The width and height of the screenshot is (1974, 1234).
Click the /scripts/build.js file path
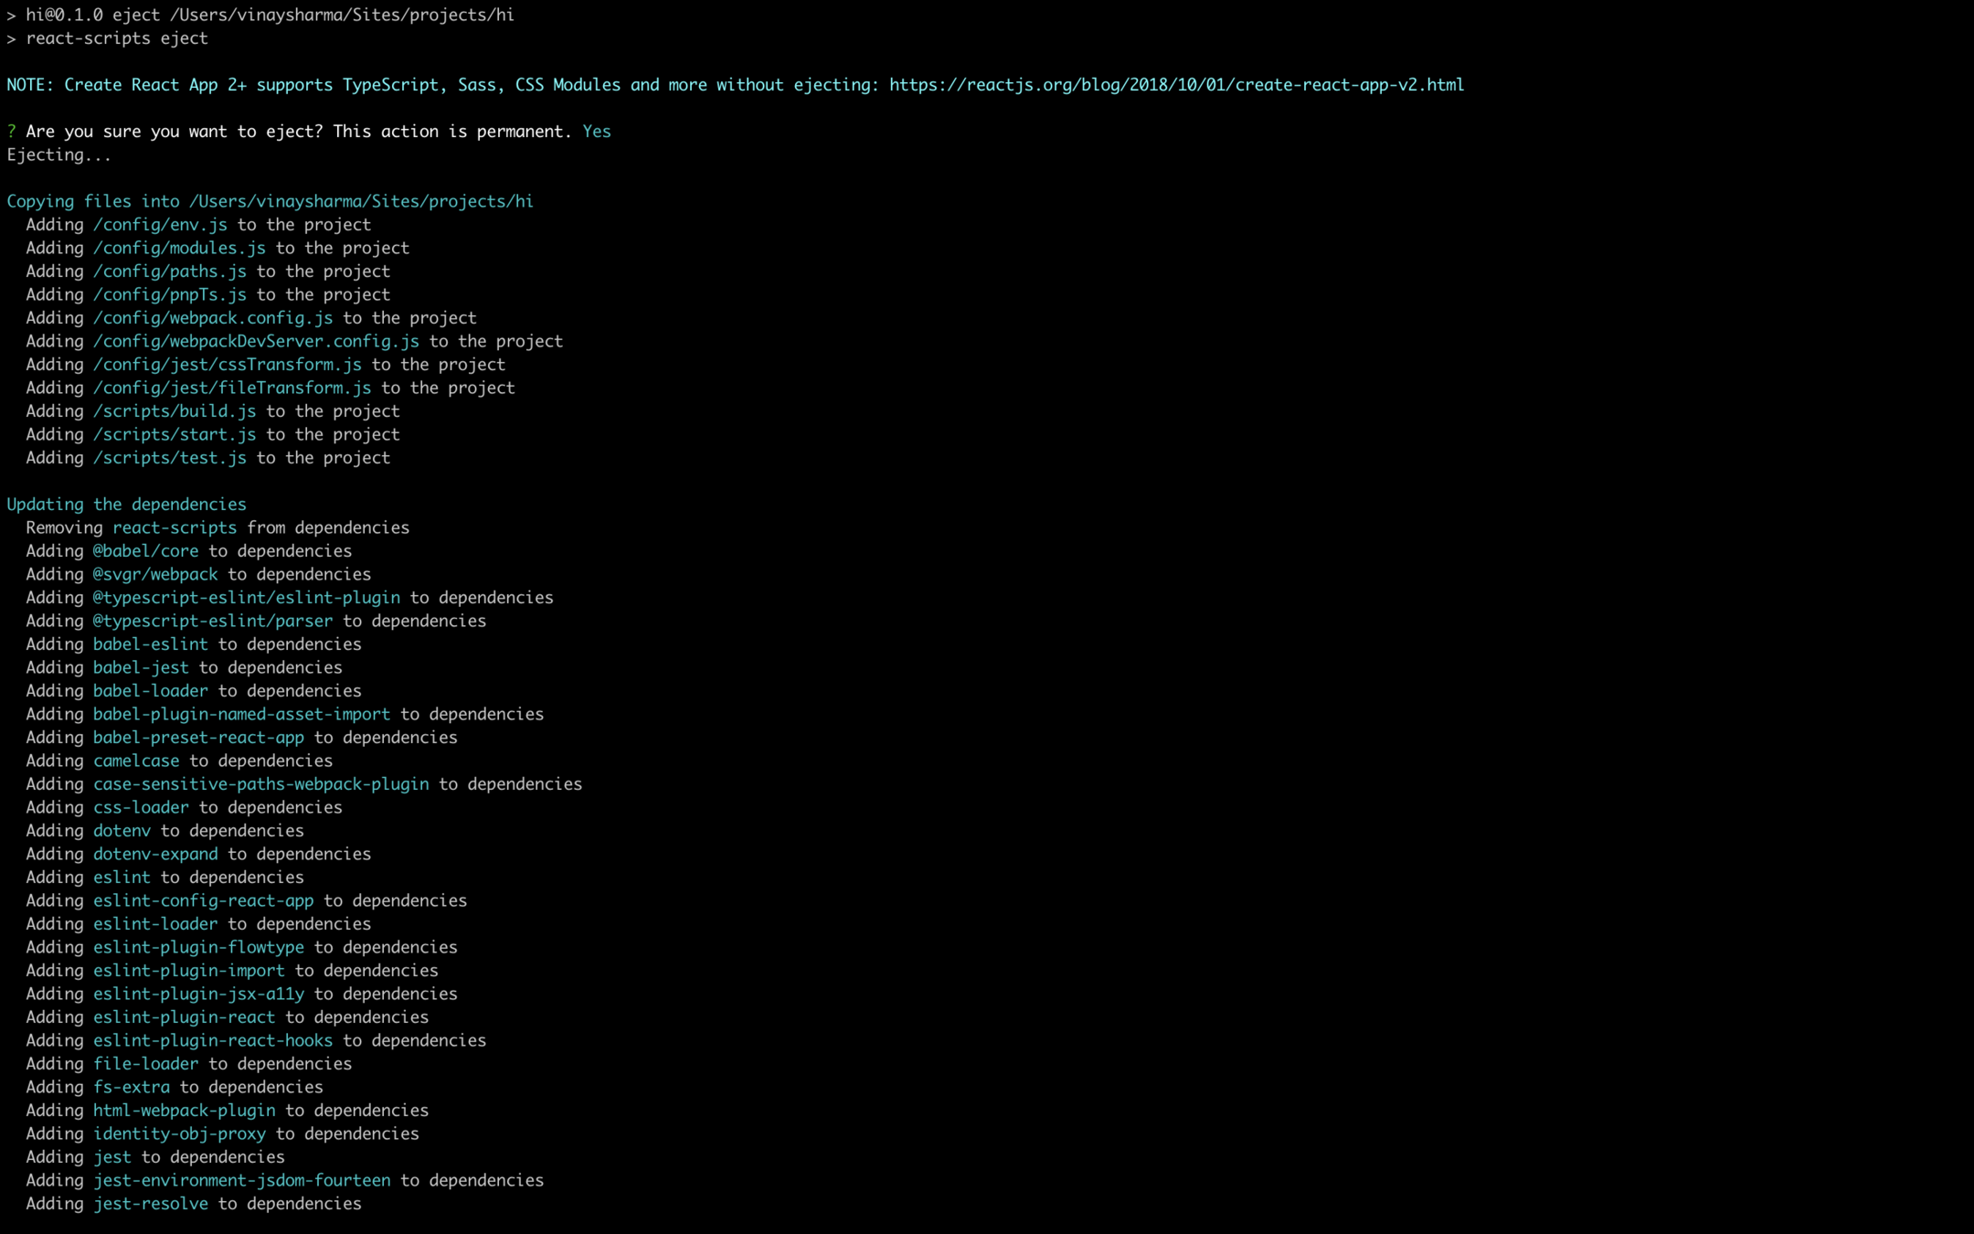point(174,411)
